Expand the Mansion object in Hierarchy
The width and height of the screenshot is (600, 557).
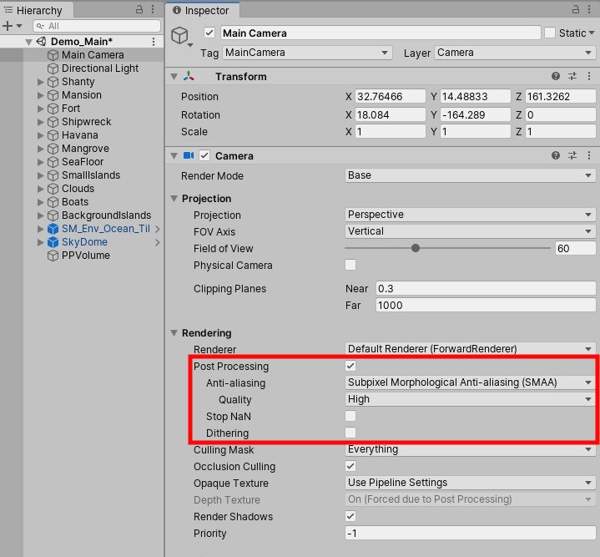click(40, 95)
